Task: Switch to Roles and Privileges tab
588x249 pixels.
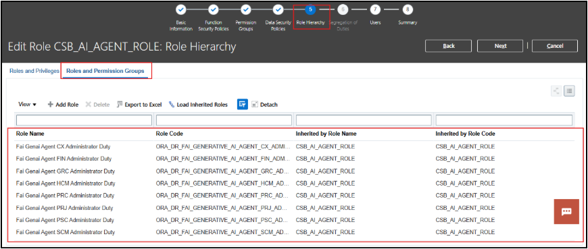Action: [34, 71]
